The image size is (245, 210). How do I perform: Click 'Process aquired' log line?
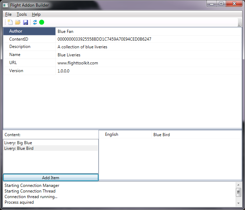19,202
